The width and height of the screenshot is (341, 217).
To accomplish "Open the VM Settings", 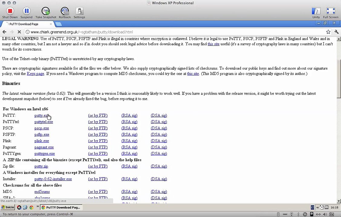I will tap(80, 13).
